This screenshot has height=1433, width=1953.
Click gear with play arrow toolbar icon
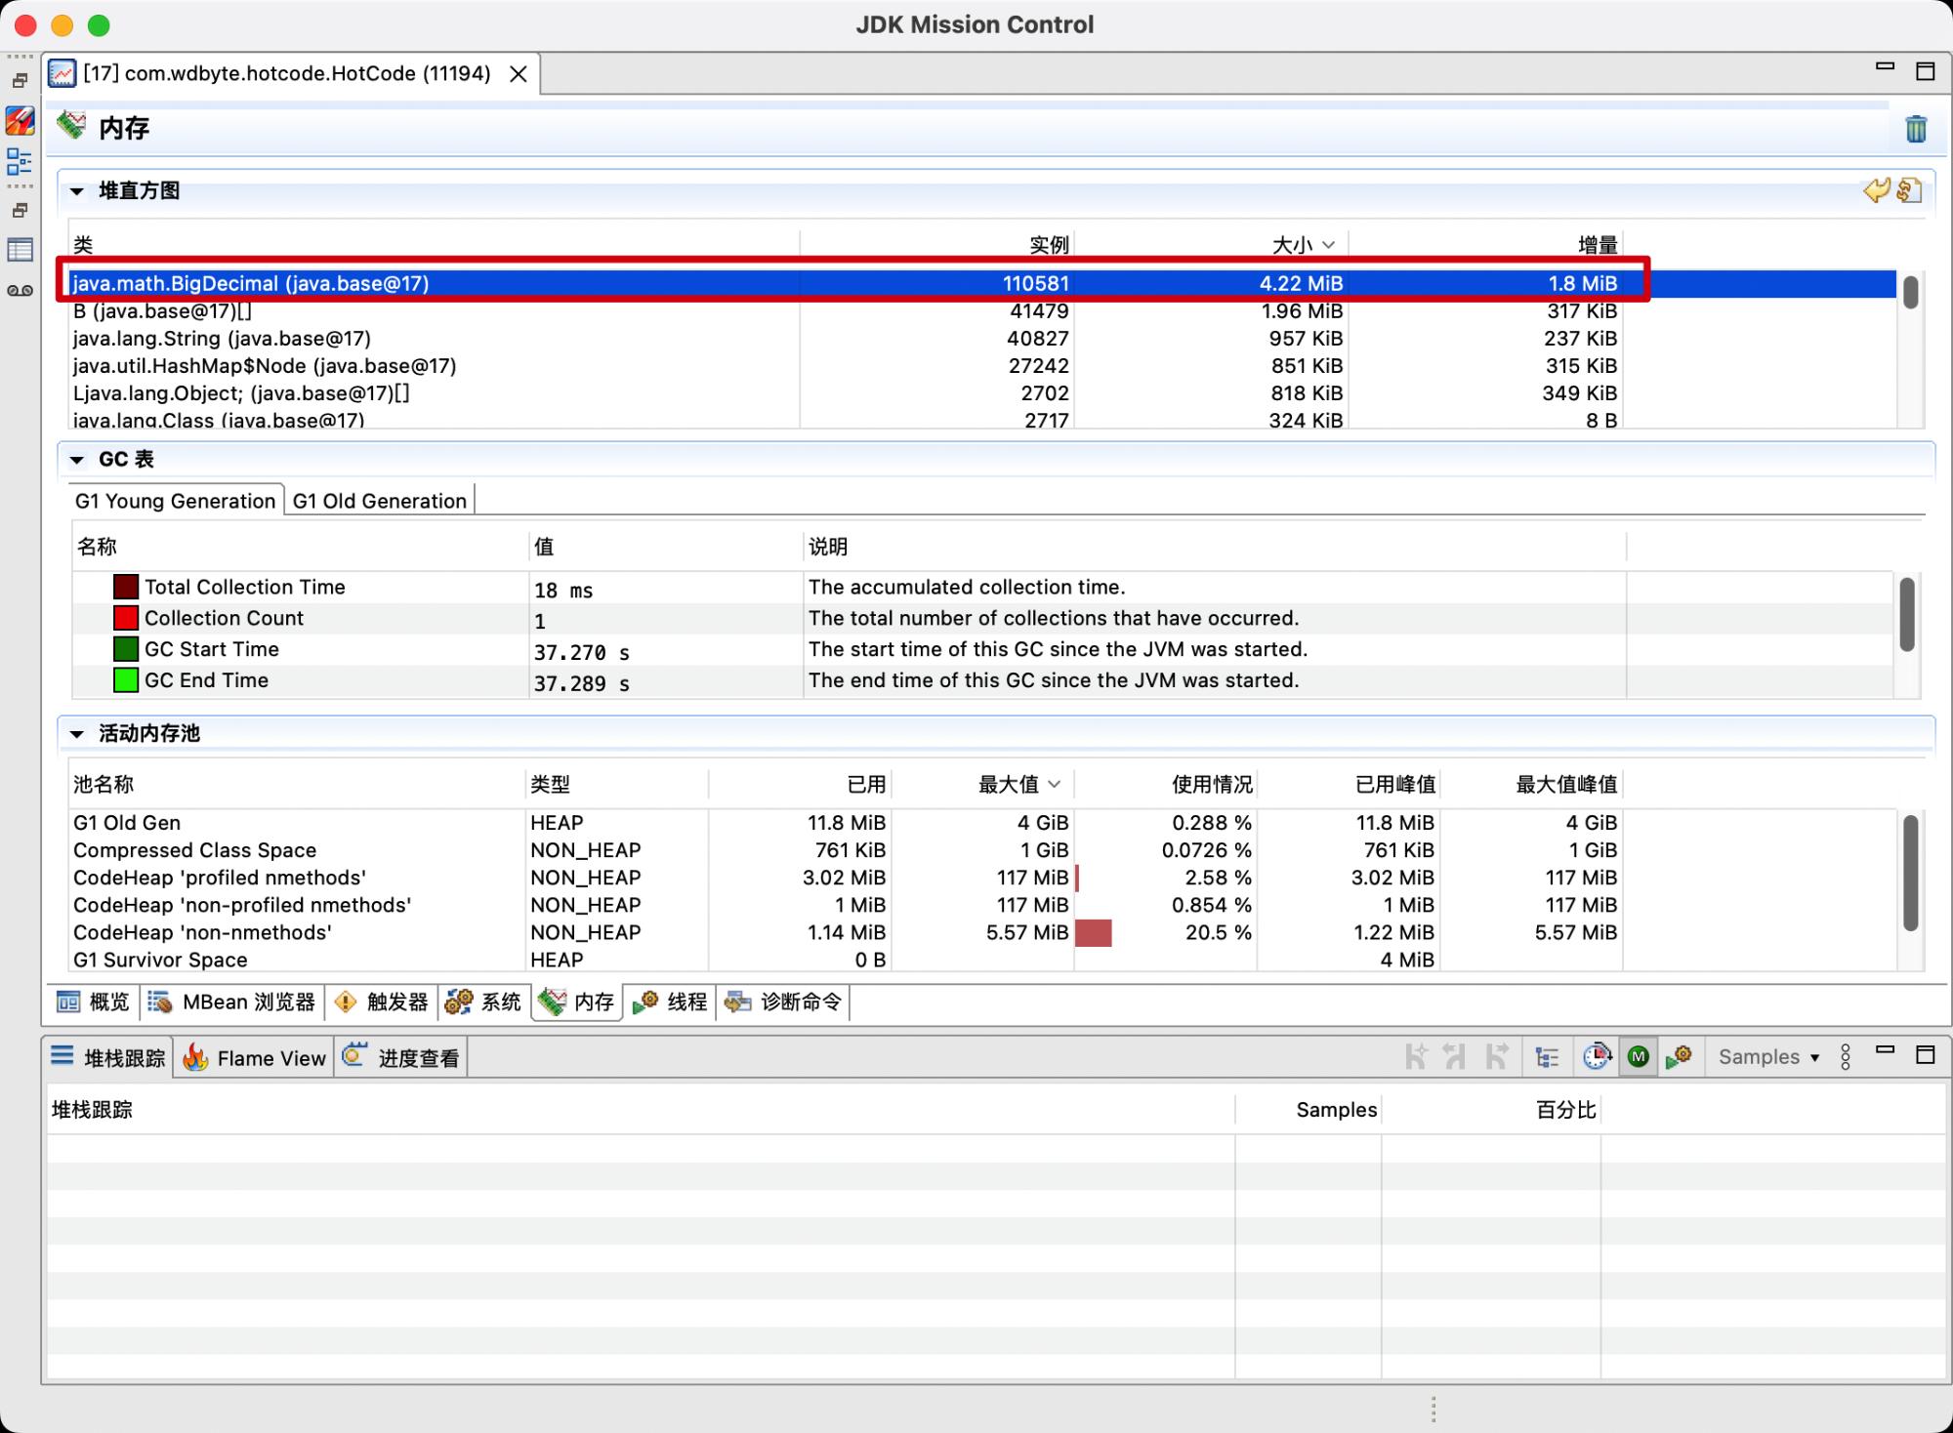(x=1679, y=1057)
